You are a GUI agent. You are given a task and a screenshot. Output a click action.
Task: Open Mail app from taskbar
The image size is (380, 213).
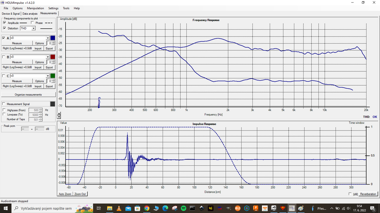tap(128, 208)
